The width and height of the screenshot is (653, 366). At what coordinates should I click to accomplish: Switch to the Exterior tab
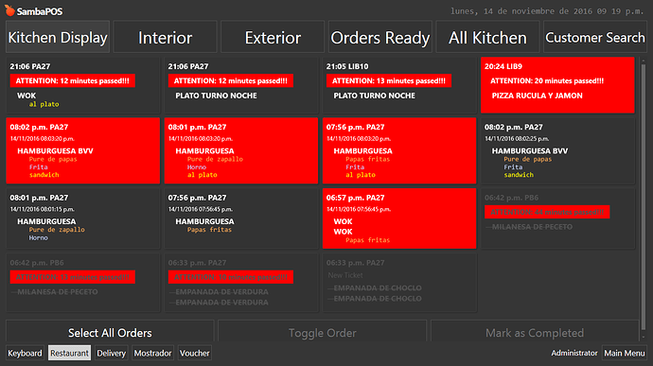[273, 37]
